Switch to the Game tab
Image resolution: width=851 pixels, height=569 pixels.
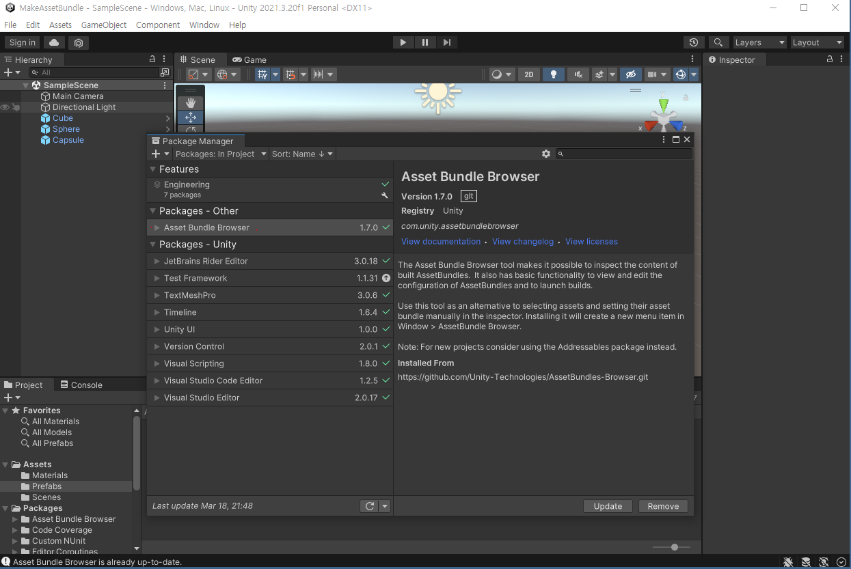pos(249,59)
